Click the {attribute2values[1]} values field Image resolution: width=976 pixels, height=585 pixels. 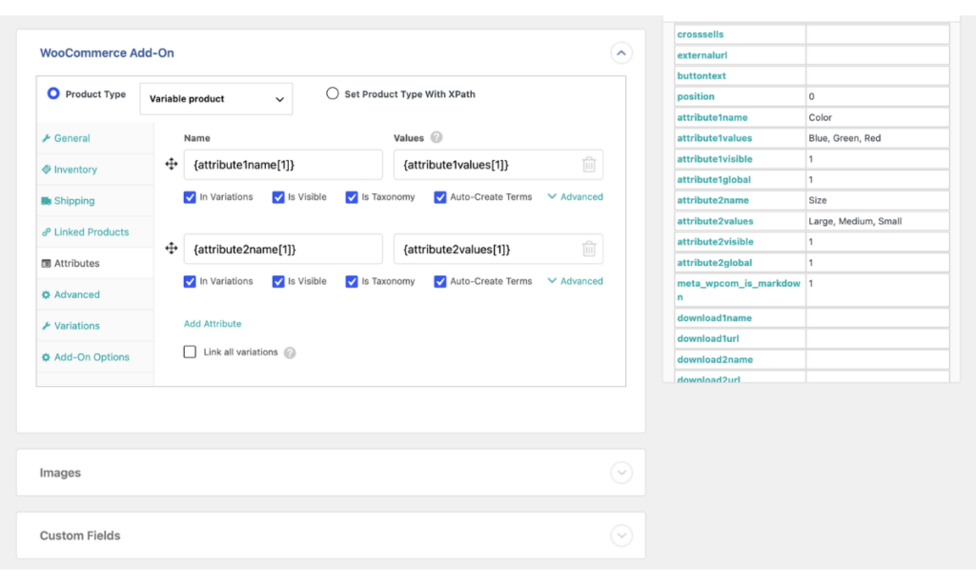click(x=498, y=249)
